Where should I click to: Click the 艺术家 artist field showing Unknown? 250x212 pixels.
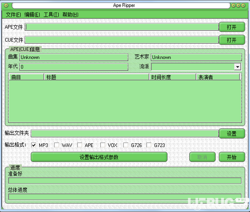tap(196, 57)
